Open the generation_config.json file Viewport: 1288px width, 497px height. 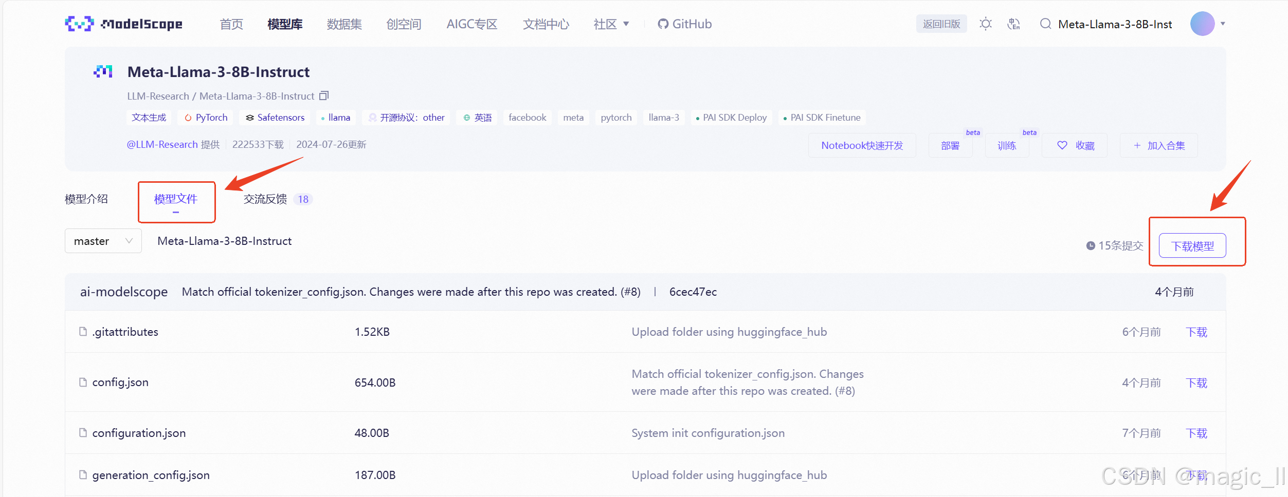click(151, 475)
